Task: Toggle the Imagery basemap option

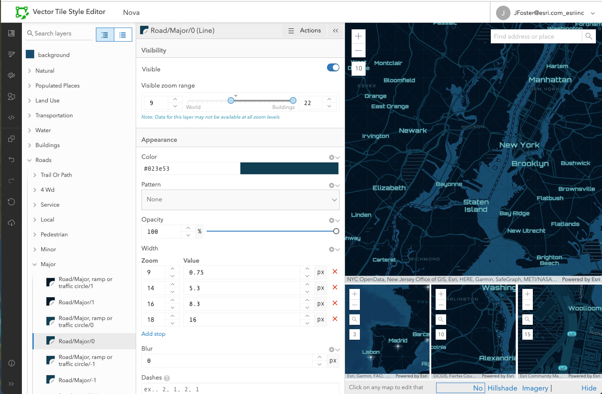Action: click(534, 388)
